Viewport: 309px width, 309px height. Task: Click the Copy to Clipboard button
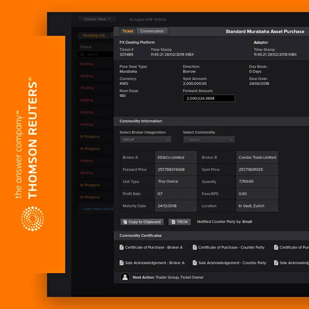pyautogui.click(x=142, y=222)
